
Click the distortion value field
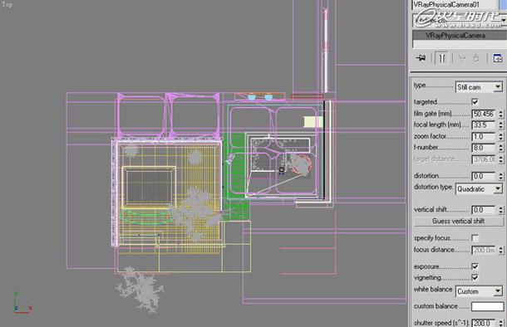(x=484, y=176)
